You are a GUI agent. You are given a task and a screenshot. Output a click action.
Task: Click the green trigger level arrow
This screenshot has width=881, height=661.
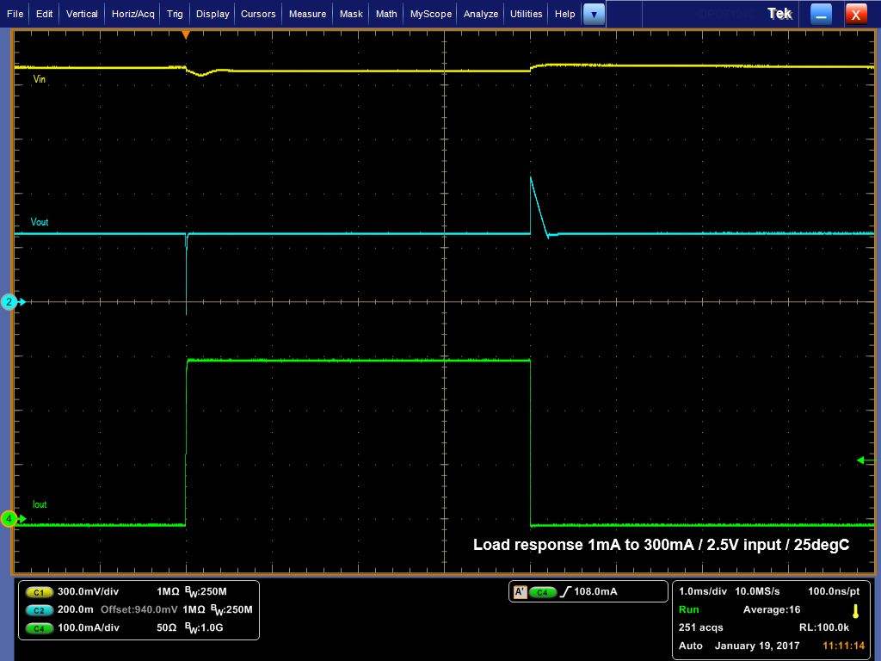(x=863, y=460)
